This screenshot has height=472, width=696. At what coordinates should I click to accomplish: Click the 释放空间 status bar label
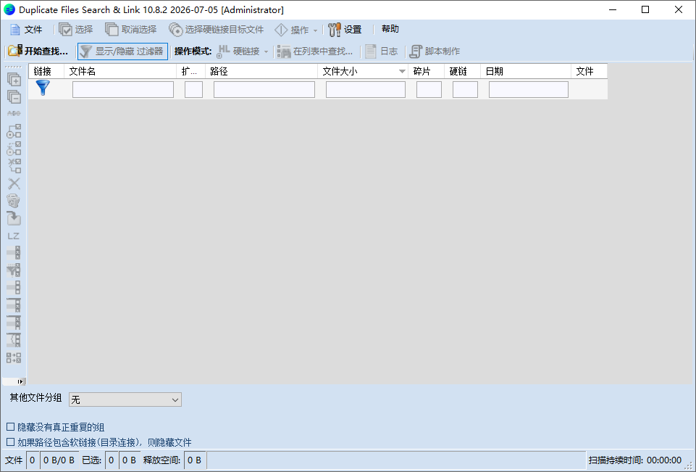pyautogui.click(x=162, y=460)
